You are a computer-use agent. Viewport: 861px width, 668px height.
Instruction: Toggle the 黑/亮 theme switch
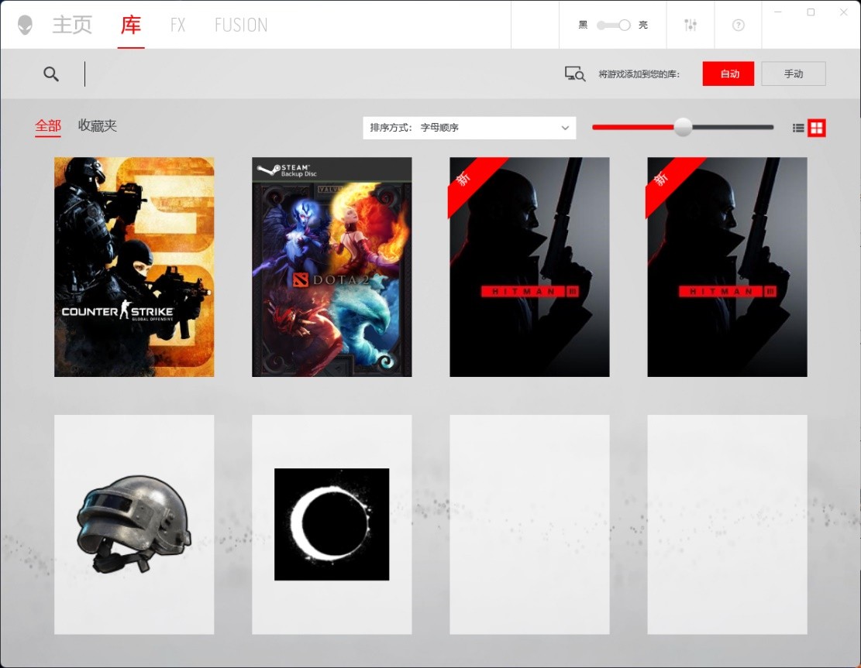coord(614,26)
